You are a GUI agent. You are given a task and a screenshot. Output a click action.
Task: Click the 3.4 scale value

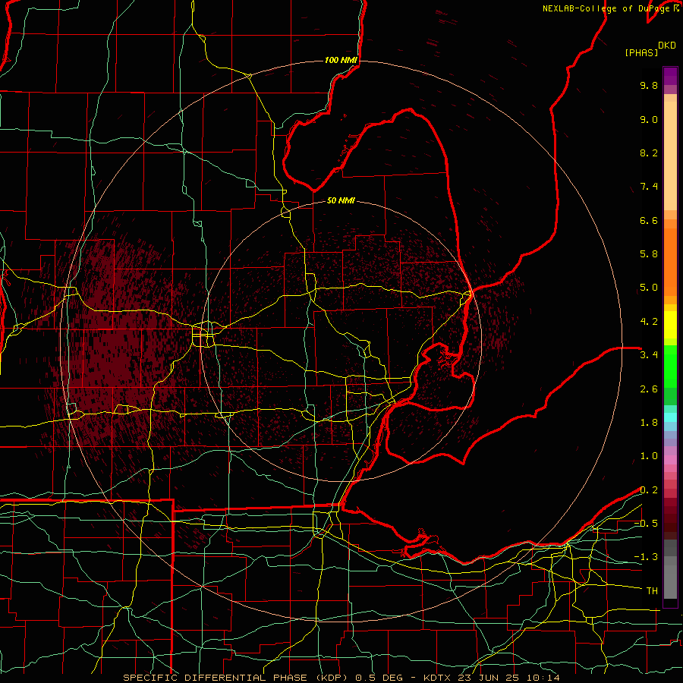pos(649,355)
